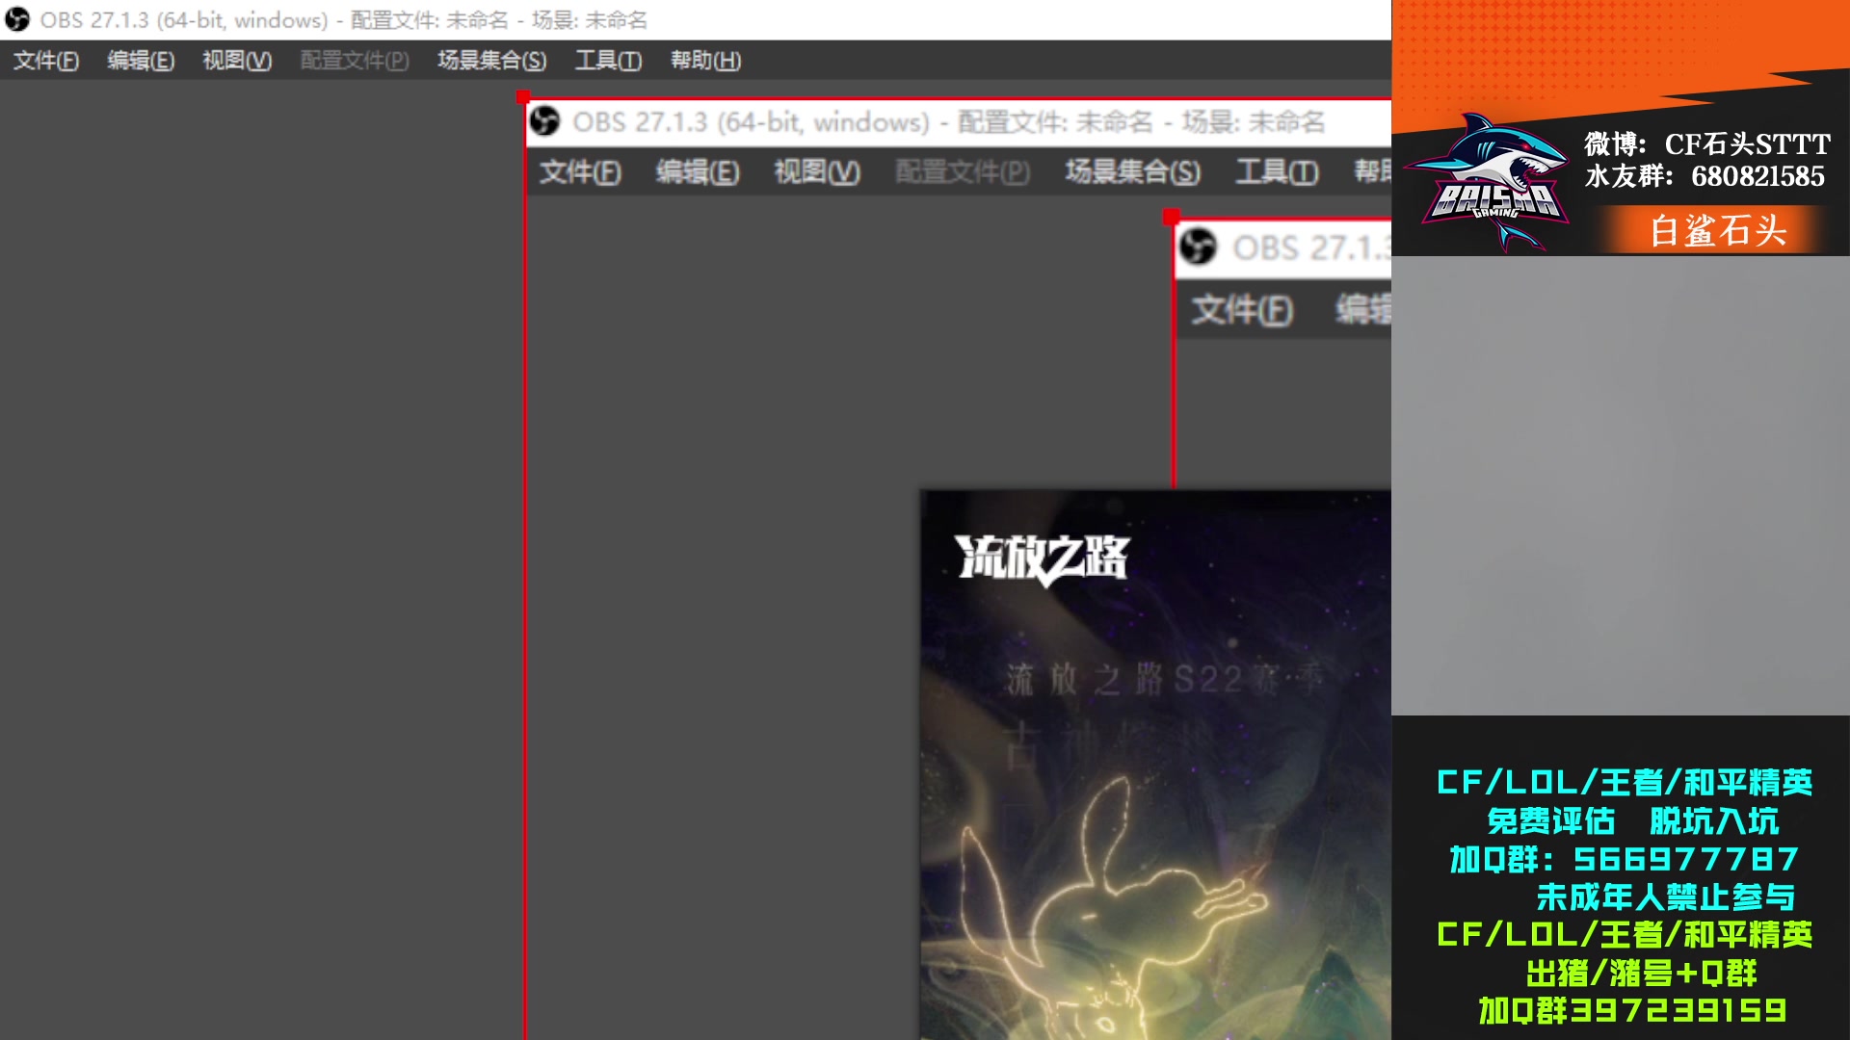
Task: Select the red source handle at the second preview's corner
Action: [523, 96]
